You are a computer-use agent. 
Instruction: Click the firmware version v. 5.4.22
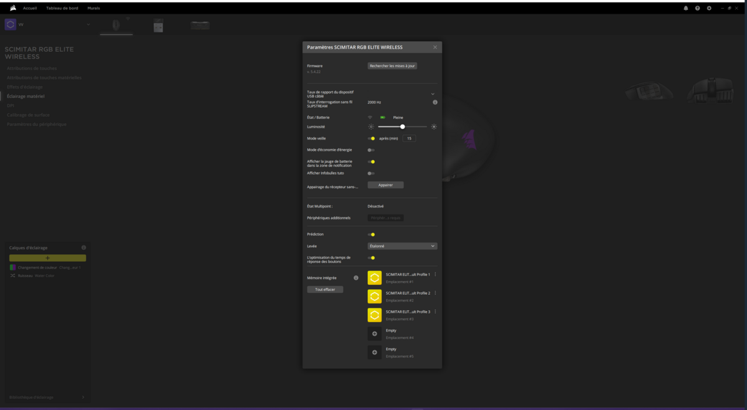tap(312, 72)
